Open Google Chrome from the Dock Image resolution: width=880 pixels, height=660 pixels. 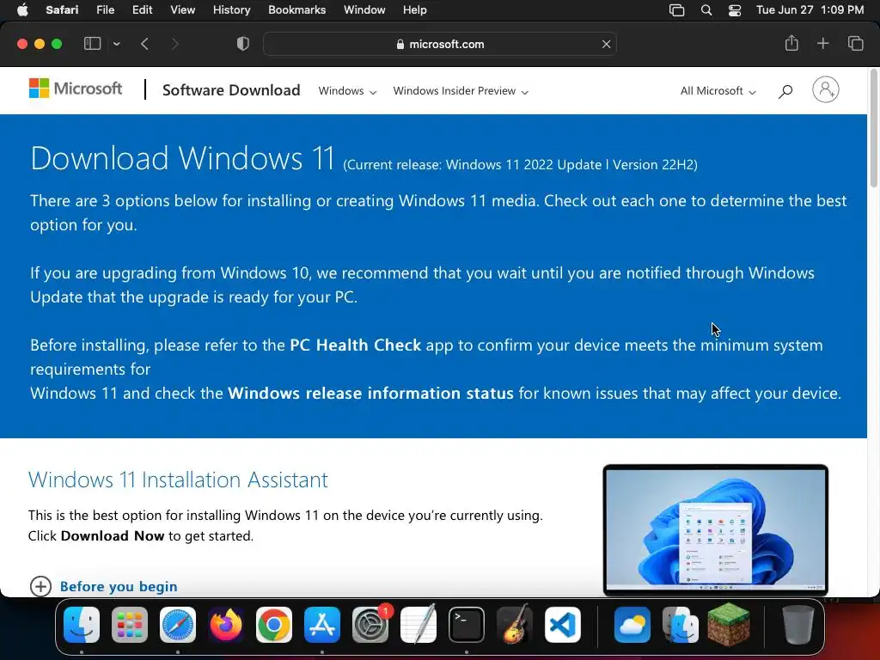click(x=274, y=625)
